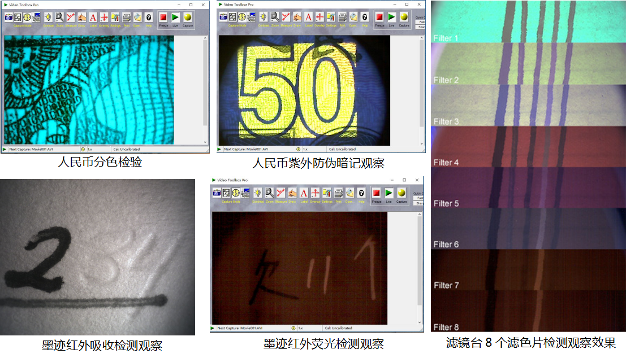Select Label tool in dark red ink window

[304, 193]
